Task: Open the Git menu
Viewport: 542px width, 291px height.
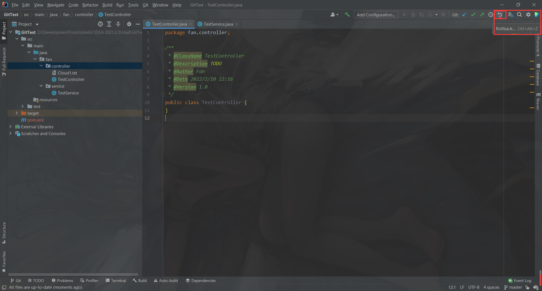Action: [x=145, y=5]
